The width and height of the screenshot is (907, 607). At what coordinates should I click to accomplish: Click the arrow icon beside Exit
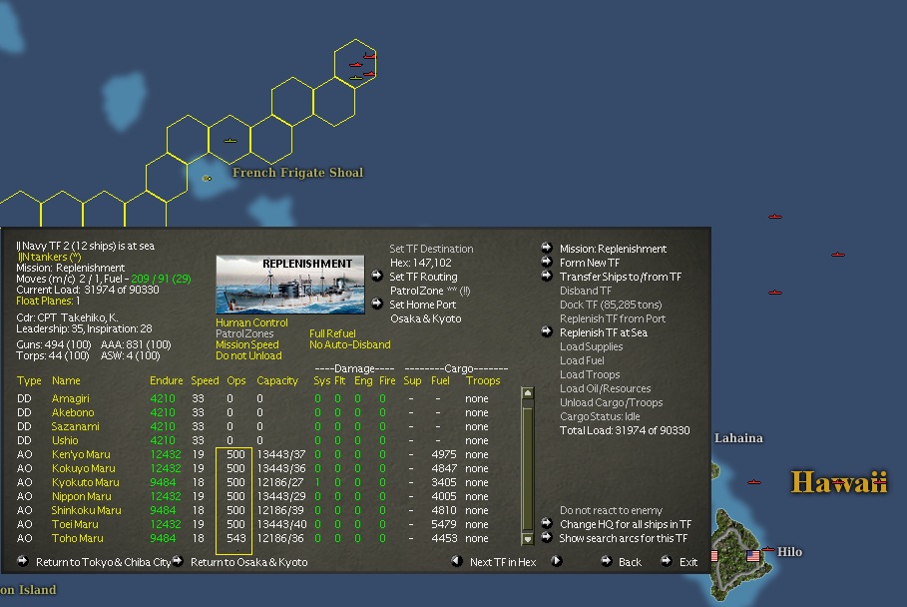pyautogui.click(x=667, y=561)
